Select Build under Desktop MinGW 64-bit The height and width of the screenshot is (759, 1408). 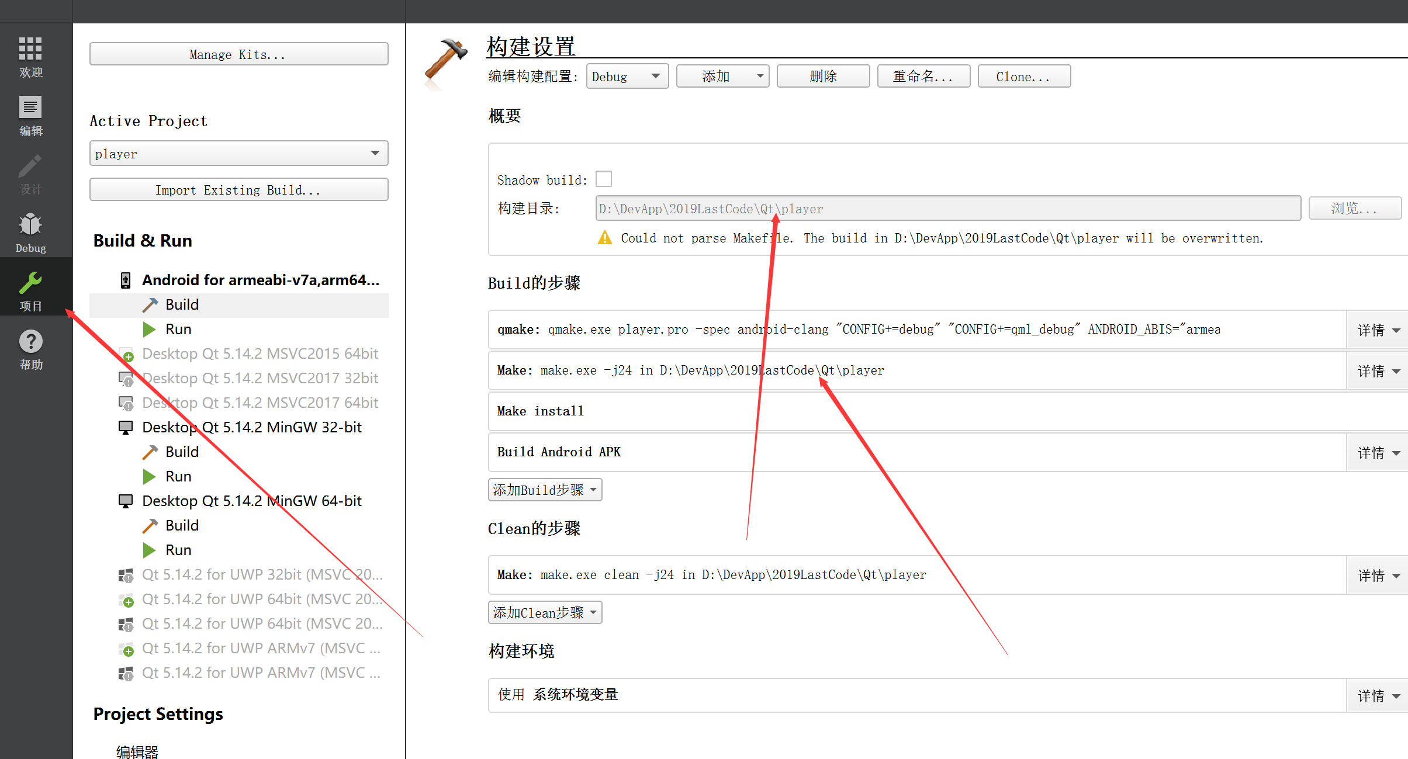click(x=182, y=526)
